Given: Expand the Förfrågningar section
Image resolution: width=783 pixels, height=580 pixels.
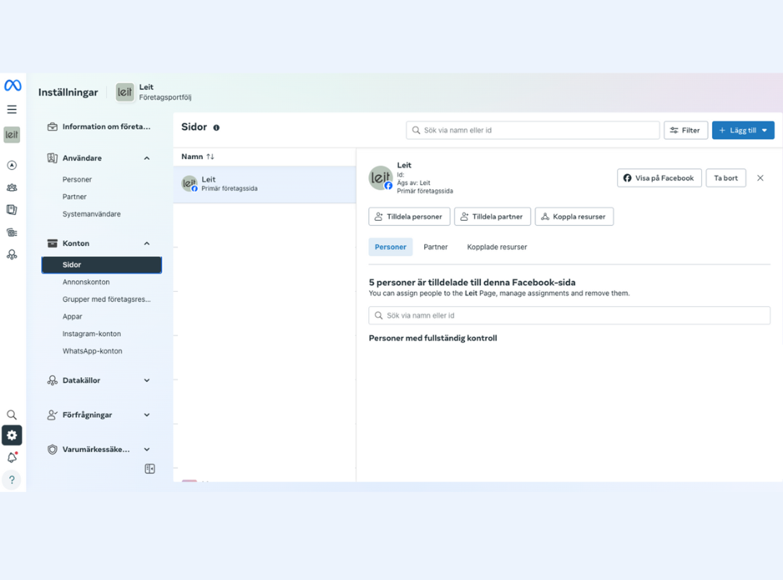Looking at the screenshot, I should [147, 415].
